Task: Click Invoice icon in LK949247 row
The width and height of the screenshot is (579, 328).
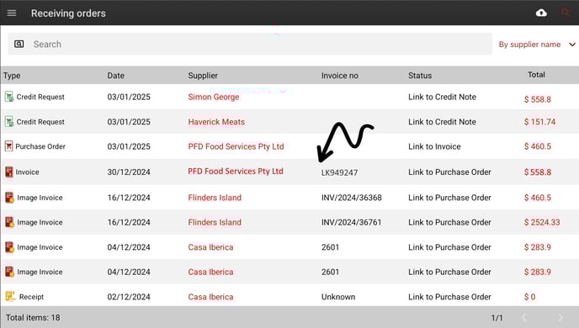Action: pos(9,172)
